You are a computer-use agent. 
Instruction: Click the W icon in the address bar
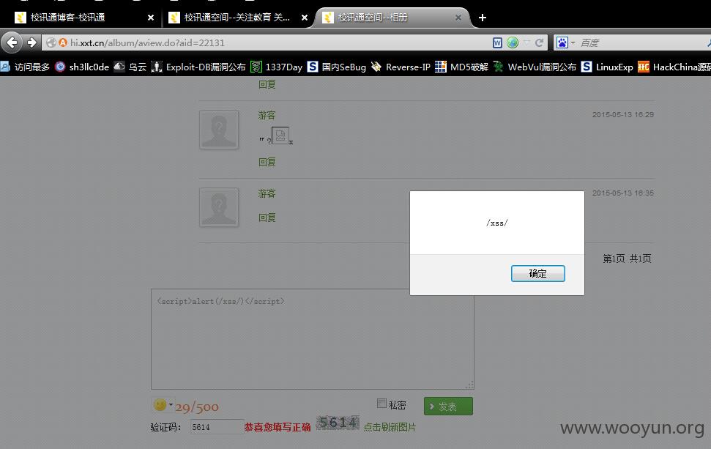tap(497, 42)
